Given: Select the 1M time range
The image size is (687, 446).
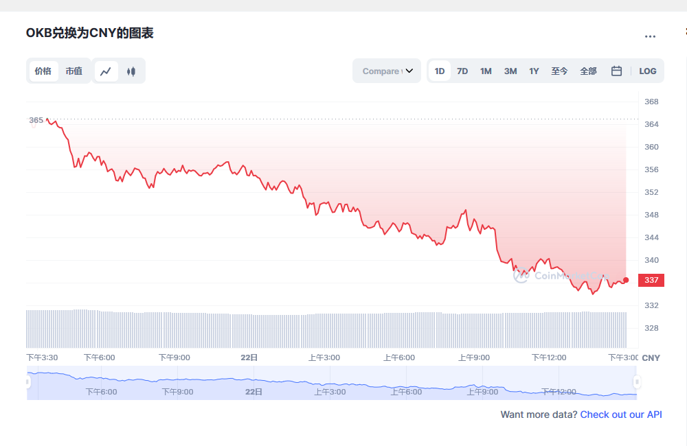Looking at the screenshot, I should tap(486, 71).
